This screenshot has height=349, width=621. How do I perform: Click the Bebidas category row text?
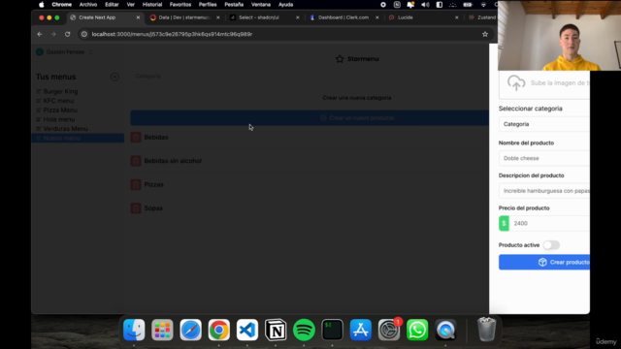(156, 138)
